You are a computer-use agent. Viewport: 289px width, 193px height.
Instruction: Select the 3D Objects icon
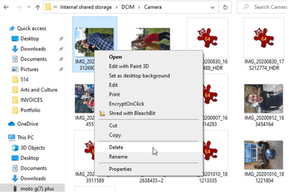pos(15,148)
